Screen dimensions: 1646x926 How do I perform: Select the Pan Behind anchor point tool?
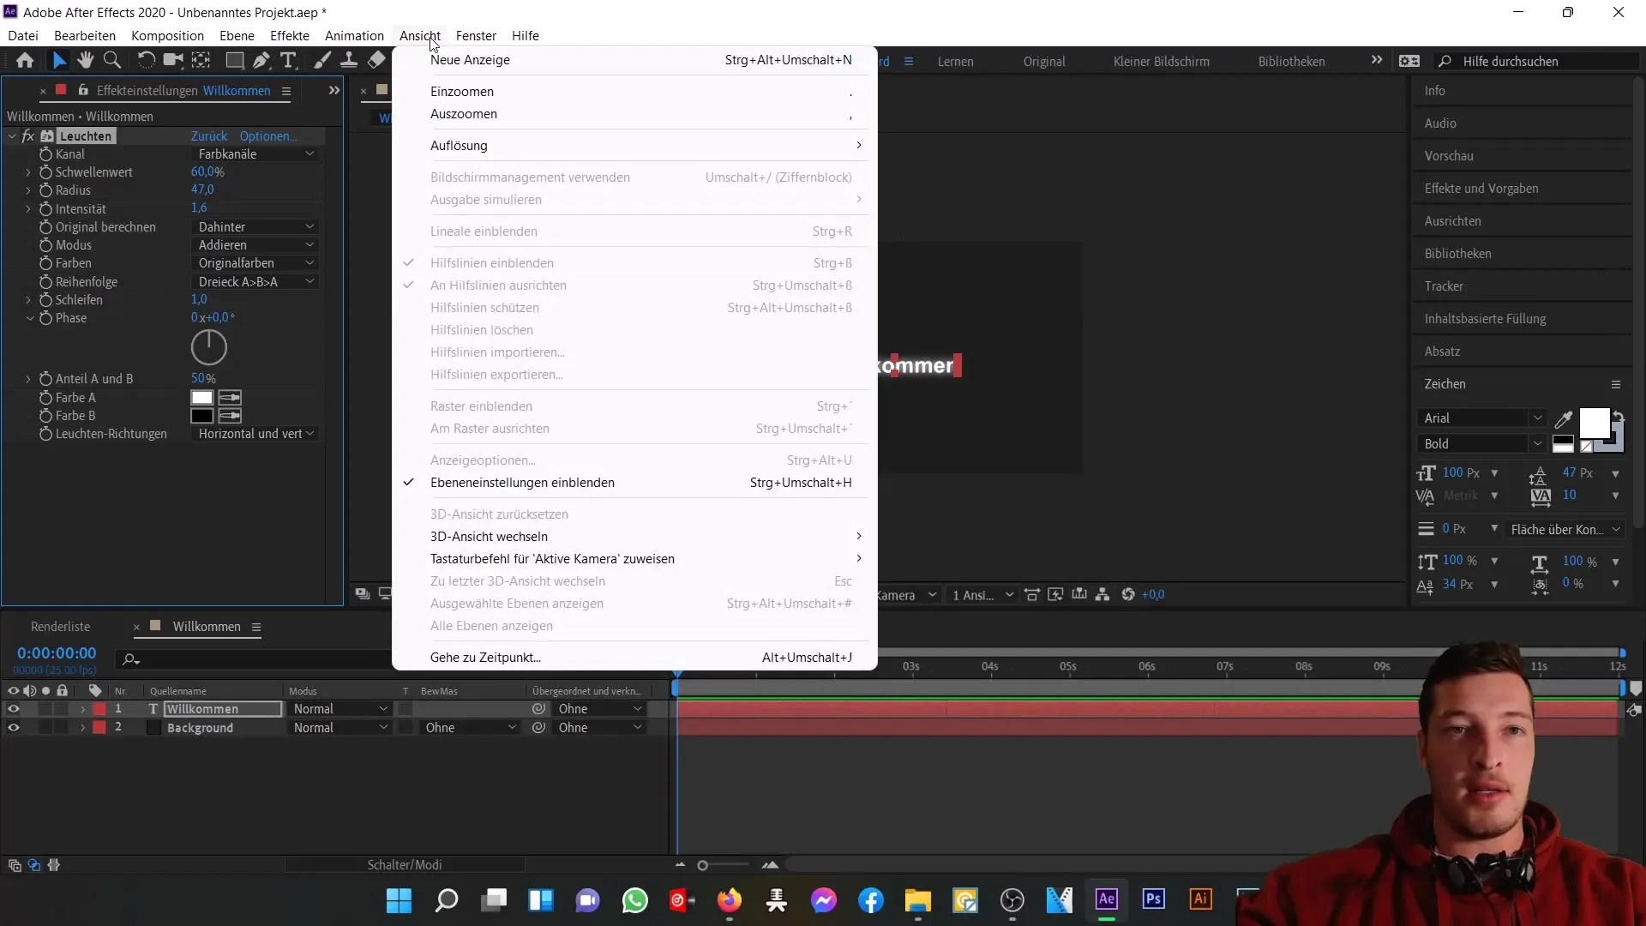point(201,61)
